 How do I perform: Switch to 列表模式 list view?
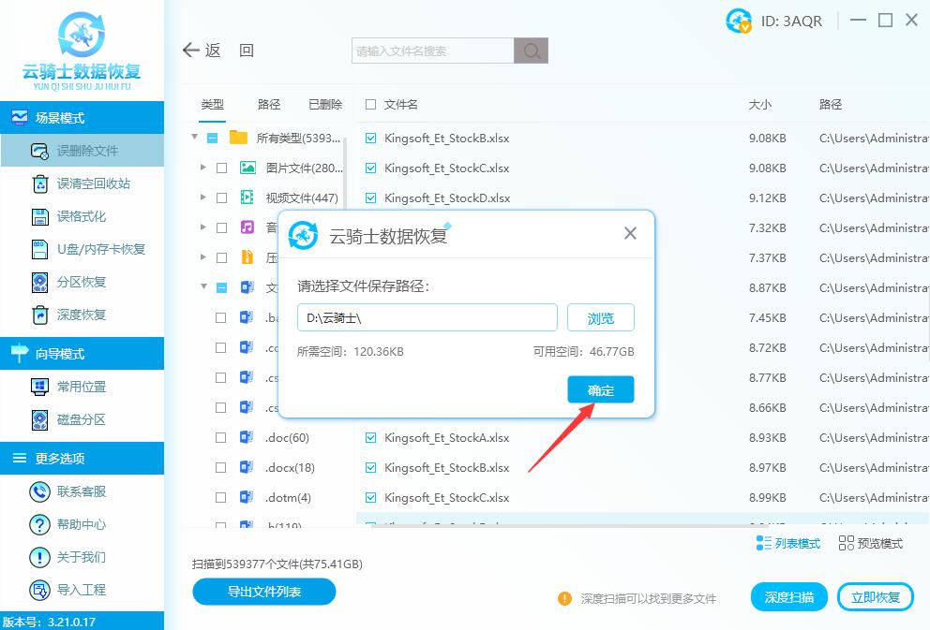pos(788,543)
